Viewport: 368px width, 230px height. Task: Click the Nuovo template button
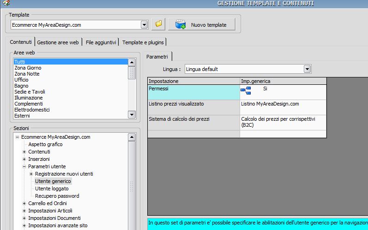202,24
